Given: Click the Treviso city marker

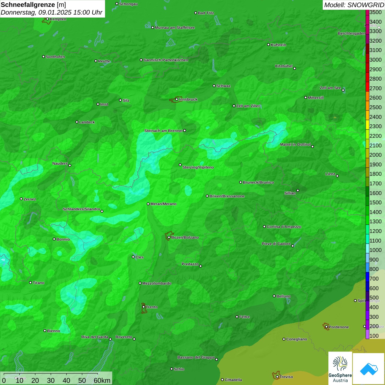Looking at the screenshot, I should 277,377.
